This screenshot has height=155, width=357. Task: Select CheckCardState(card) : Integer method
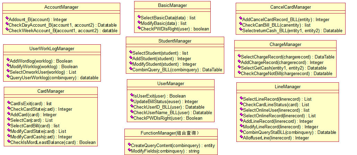pos(41,109)
